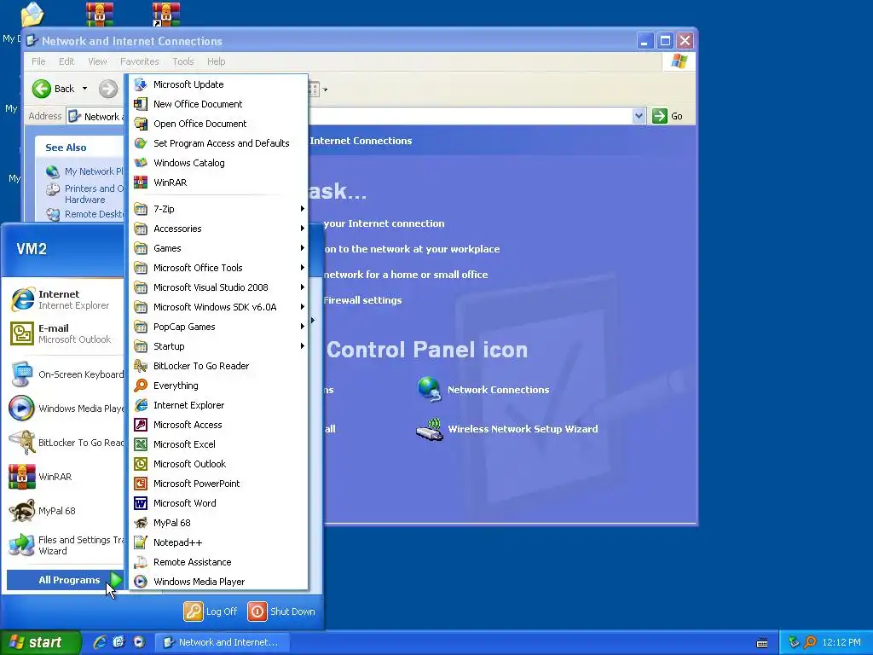
Task: Open the Favorites menu
Action: click(139, 61)
